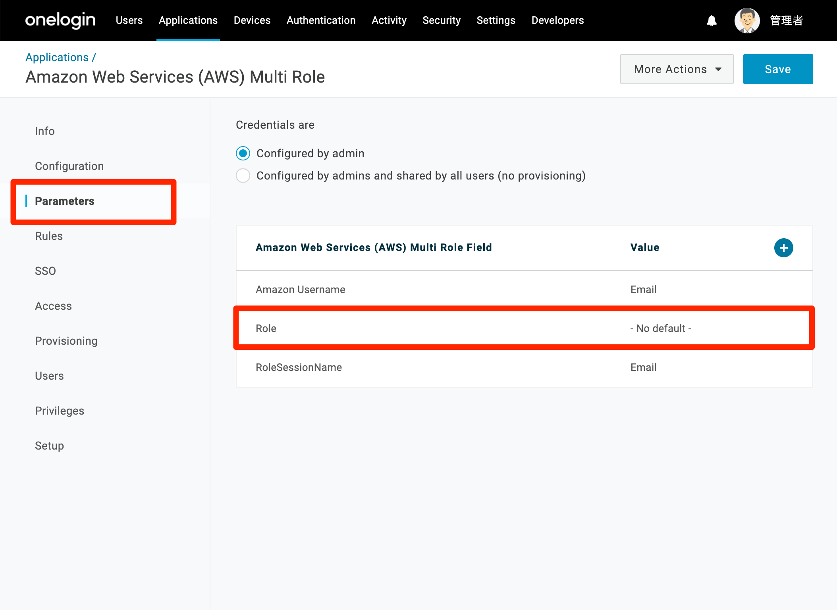The height and width of the screenshot is (610, 837).
Task: Click the OneLogin logo
Action: pos(60,20)
